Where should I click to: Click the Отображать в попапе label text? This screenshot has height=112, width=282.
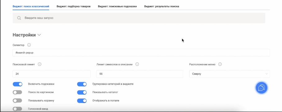tap(106, 101)
